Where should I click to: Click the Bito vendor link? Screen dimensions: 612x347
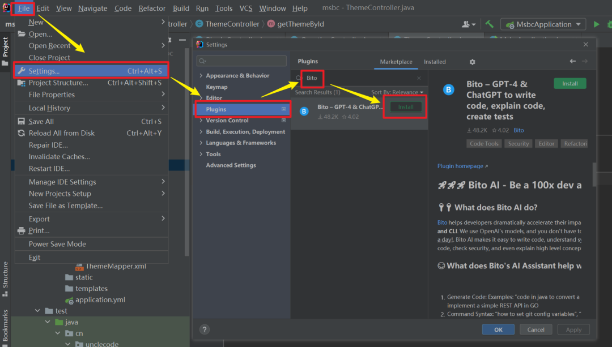point(518,130)
